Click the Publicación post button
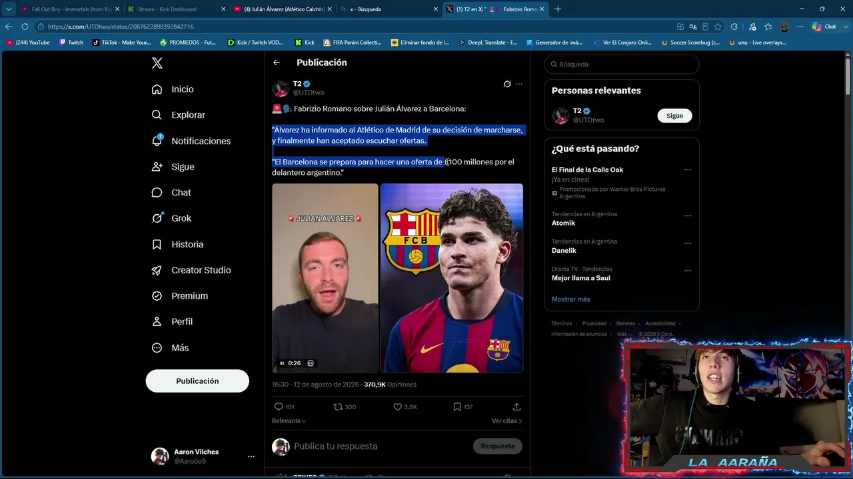Screen dimensions: 853x479 (197, 381)
